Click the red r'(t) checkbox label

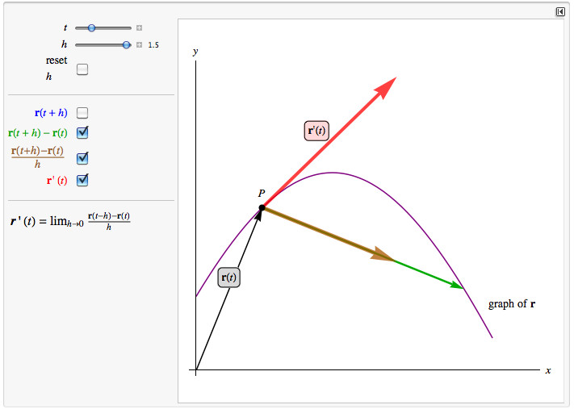pos(57,181)
